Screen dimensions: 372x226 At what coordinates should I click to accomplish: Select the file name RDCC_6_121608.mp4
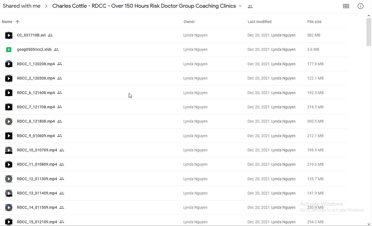[36, 93]
